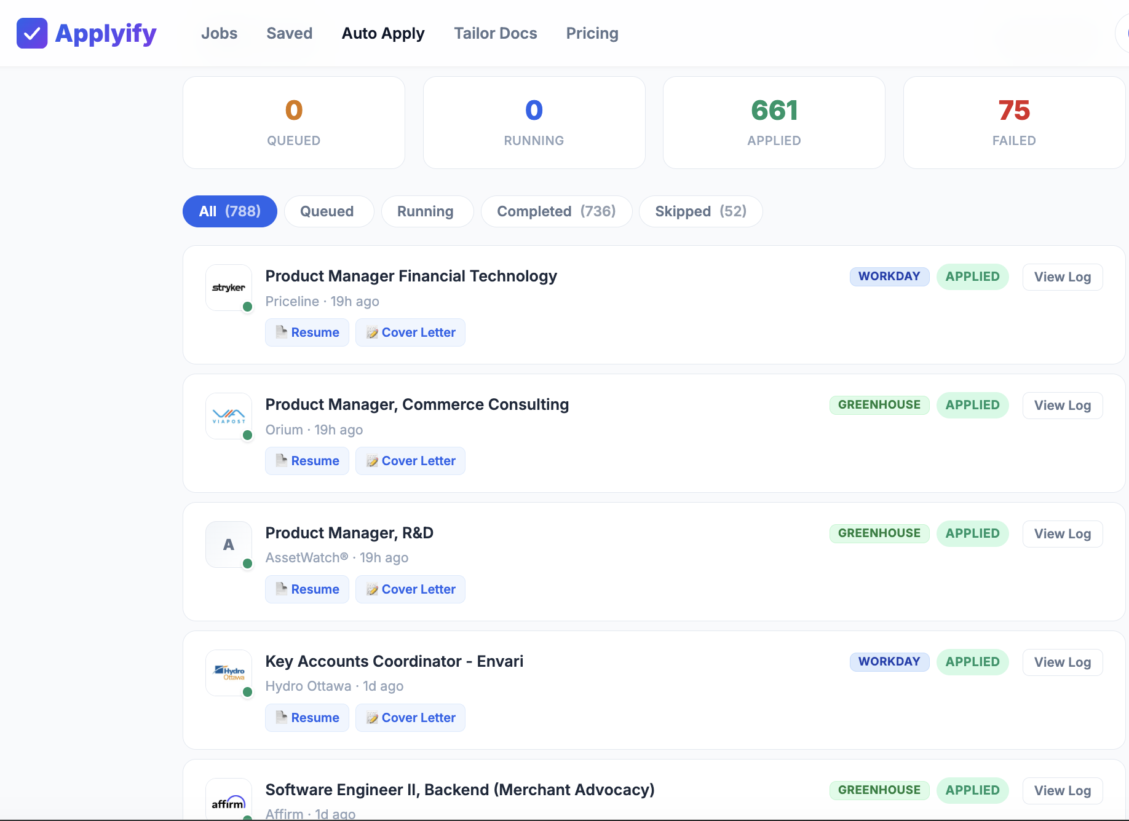
Task: View log for Software Engineer II, Backend
Action: click(x=1063, y=791)
